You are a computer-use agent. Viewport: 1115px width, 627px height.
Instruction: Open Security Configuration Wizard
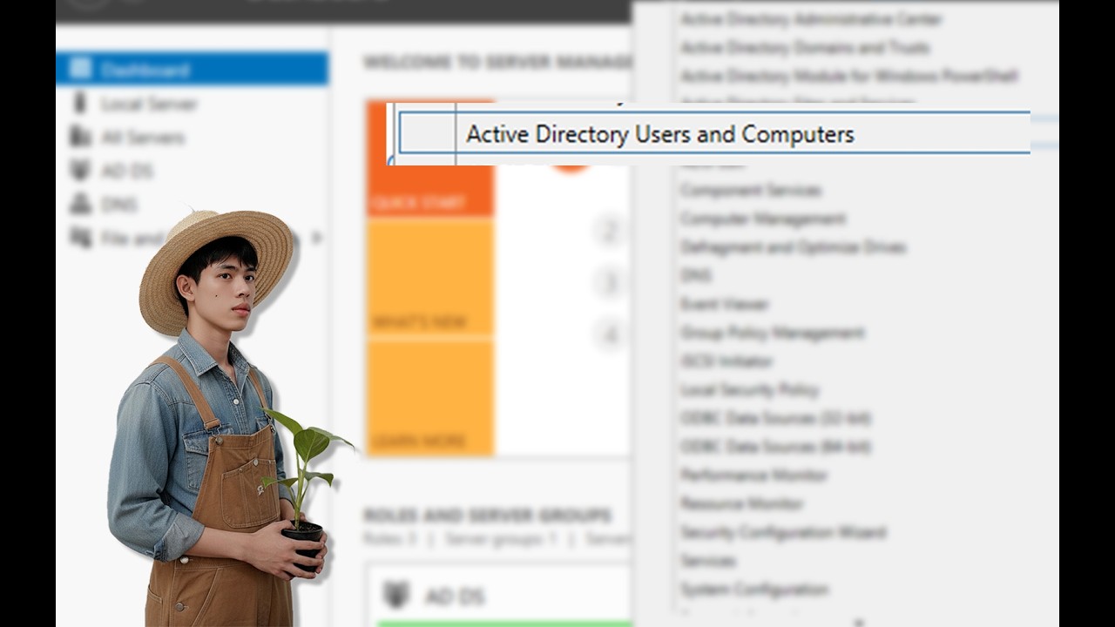(x=783, y=532)
